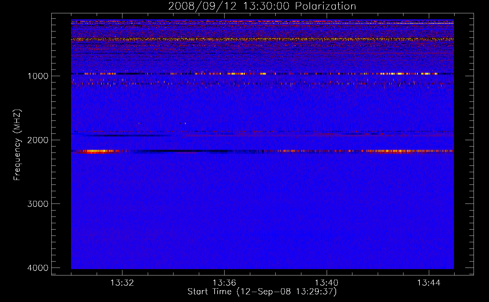Screen dimensions: 489x302
Task: Click the 'Start Time (12-Sep-08 13:29:37)' label
Action: pos(262,292)
